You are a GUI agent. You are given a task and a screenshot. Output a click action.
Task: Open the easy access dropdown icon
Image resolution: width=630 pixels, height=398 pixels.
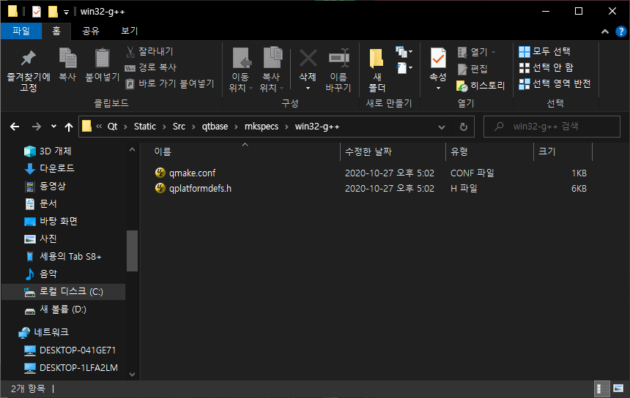404,68
